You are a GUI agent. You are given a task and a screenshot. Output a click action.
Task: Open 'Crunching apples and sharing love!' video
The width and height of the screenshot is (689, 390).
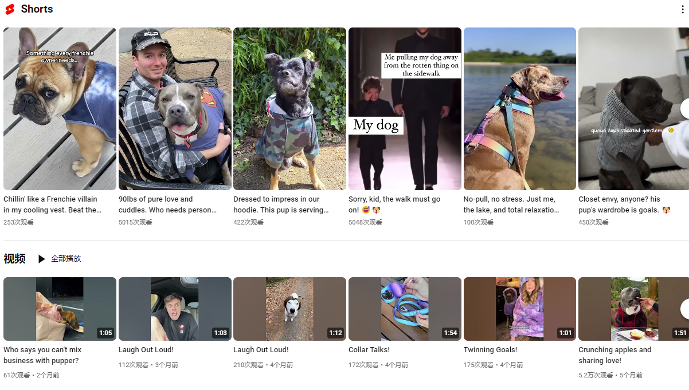[x=615, y=355]
